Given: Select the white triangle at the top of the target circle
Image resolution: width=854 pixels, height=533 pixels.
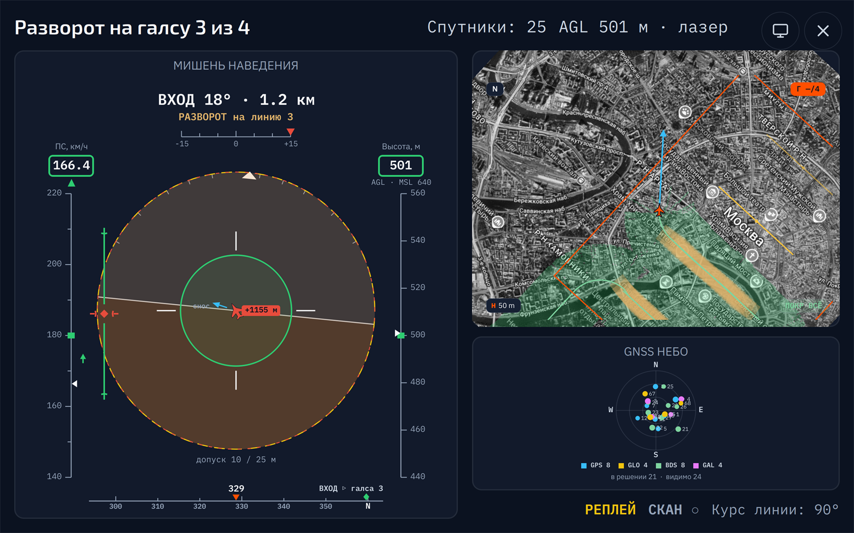Looking at the screenshot, I should tap(249, 175).
